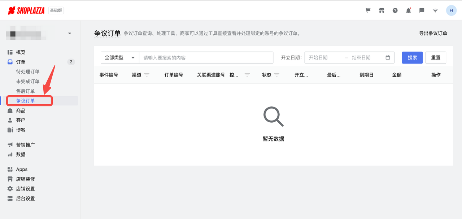Click the 搜索 button

[x=412, y=57]
